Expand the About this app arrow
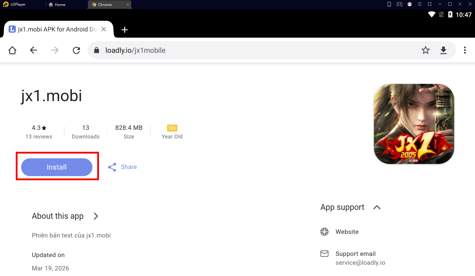This screenshot has width=475, height=276. tap(96, 216)
